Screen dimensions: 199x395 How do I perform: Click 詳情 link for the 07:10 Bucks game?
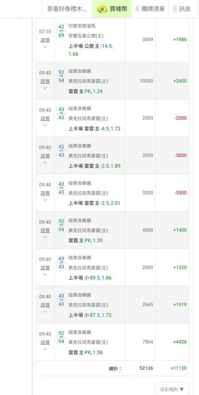(x=45, y=40)
